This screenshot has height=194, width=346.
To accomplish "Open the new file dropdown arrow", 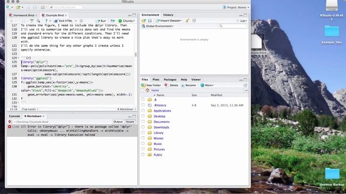I will point(12,7).
